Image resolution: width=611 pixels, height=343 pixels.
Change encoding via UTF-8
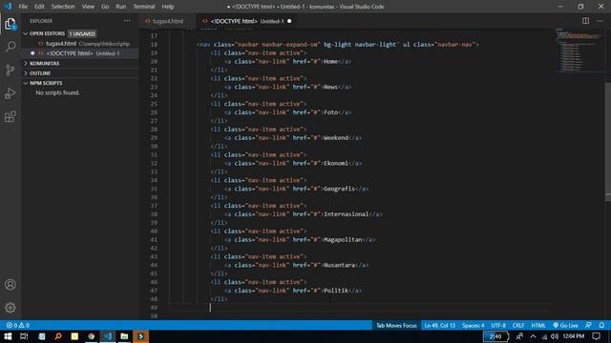click(x=498, y=326)
